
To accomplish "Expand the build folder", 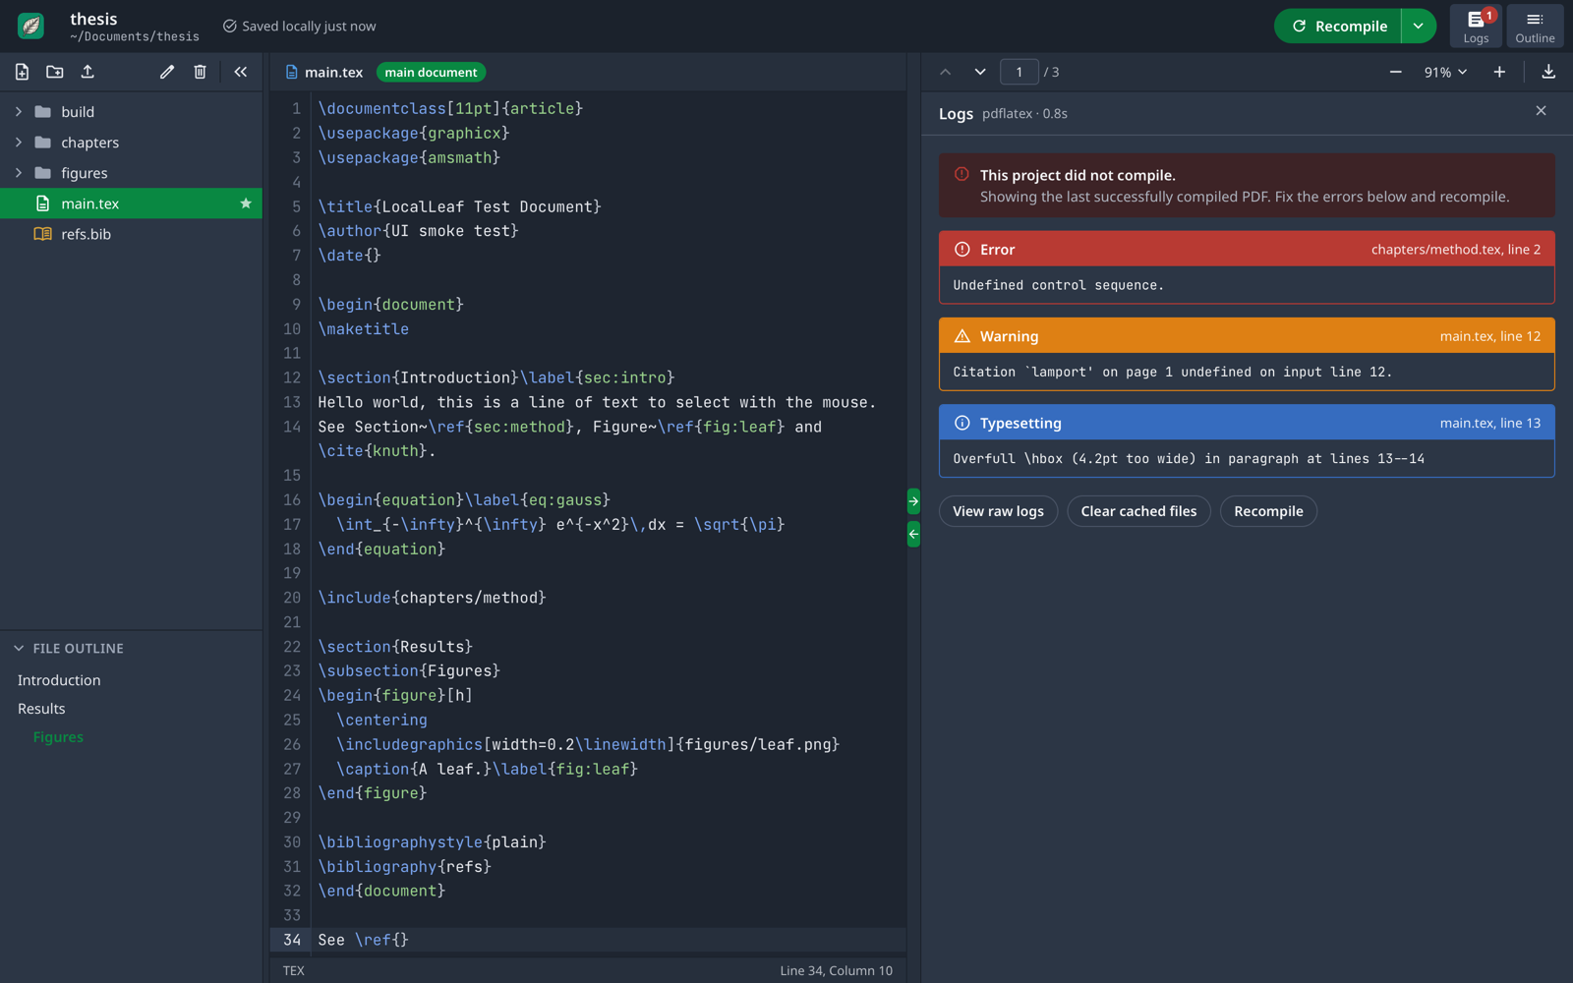I will [19, 112].
